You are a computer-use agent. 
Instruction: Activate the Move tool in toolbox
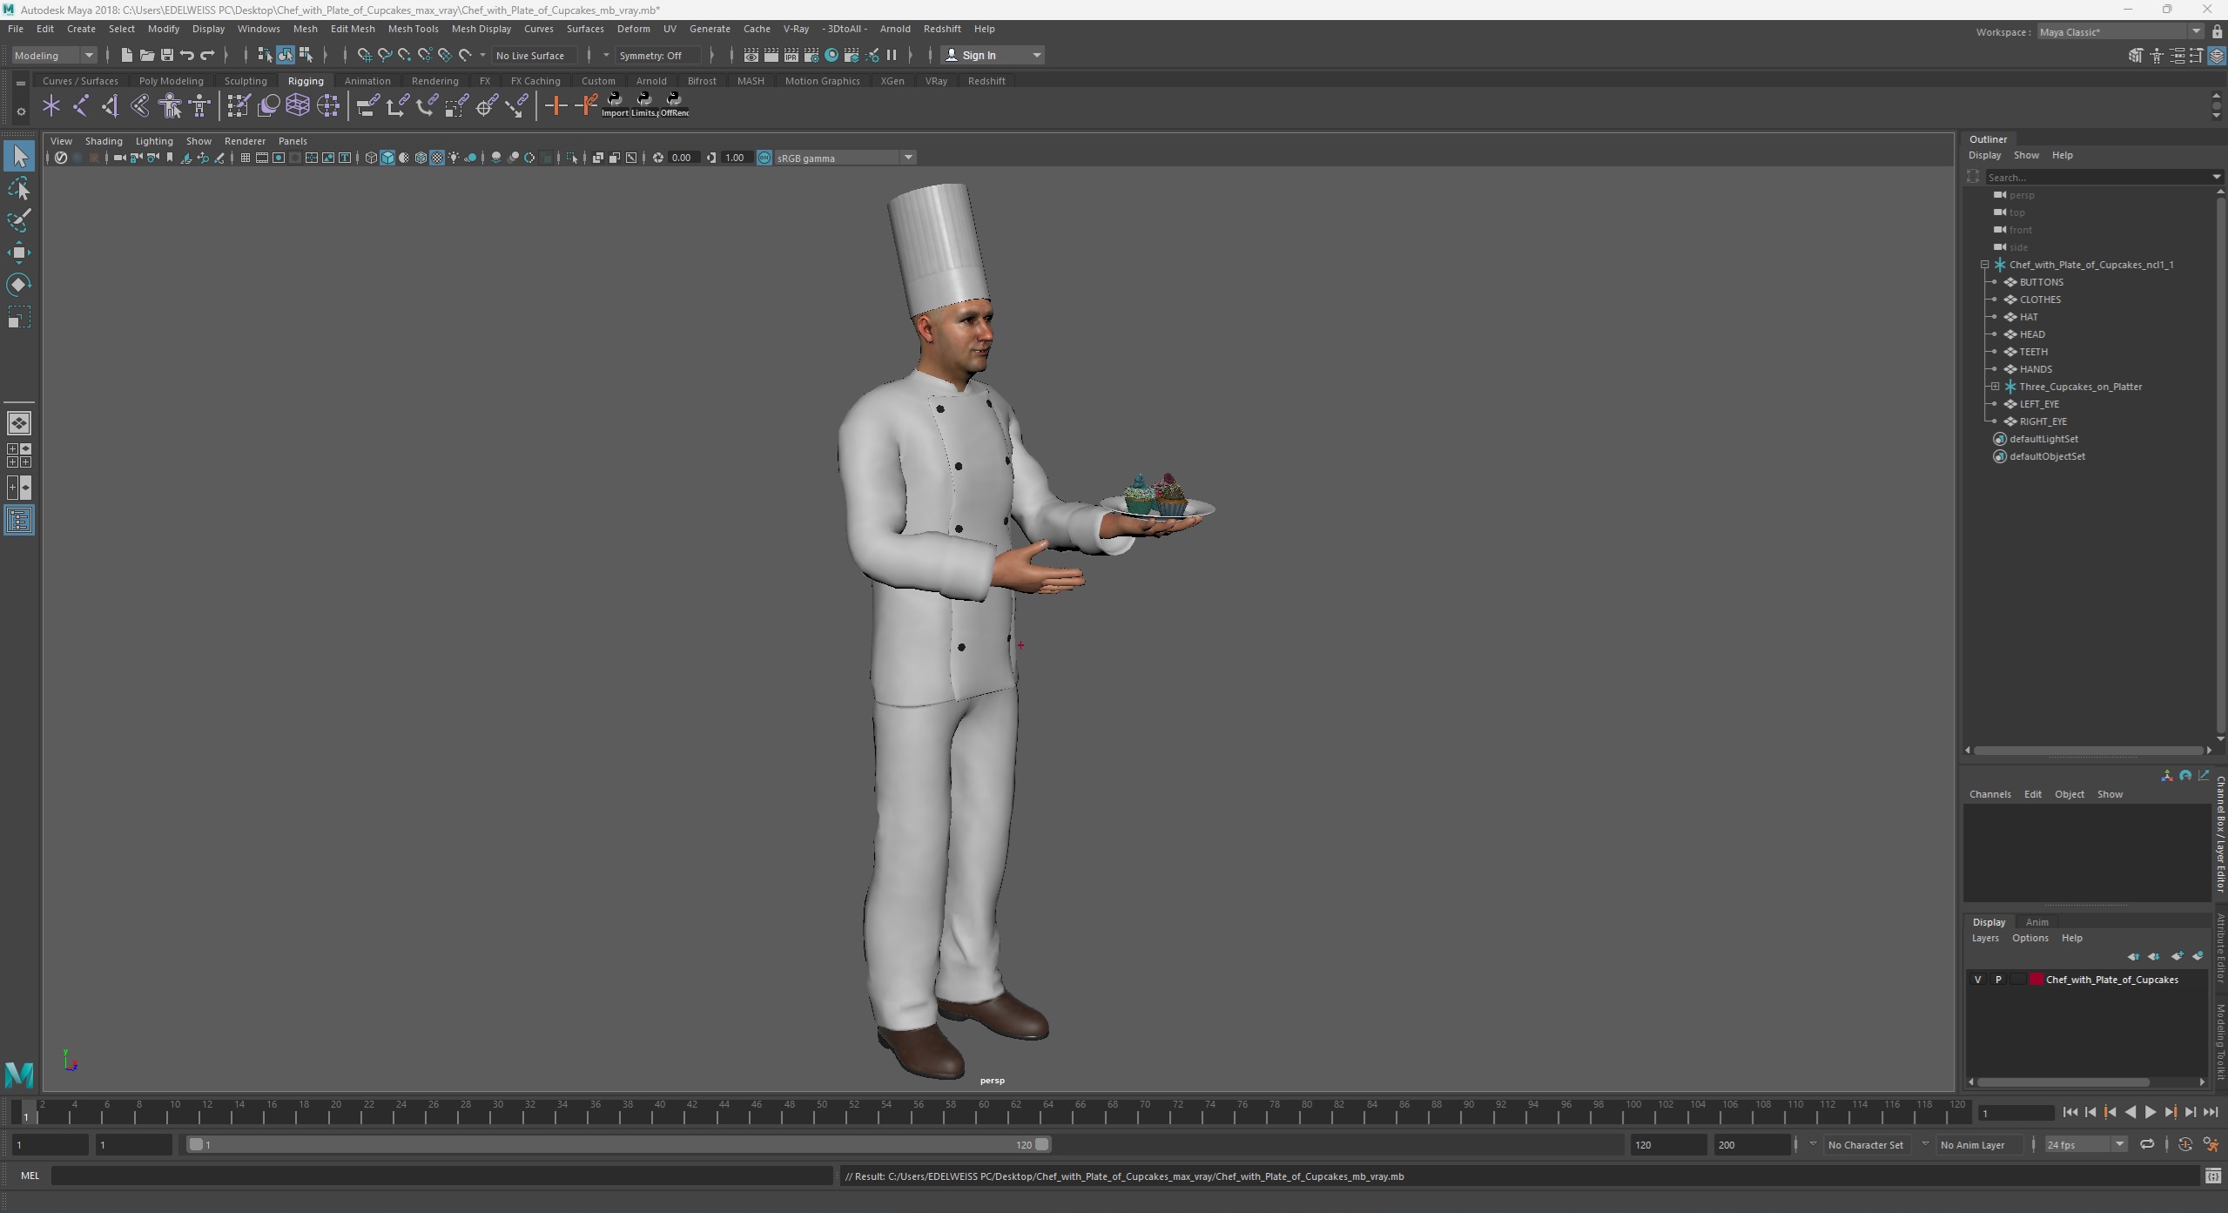[19, 253]
